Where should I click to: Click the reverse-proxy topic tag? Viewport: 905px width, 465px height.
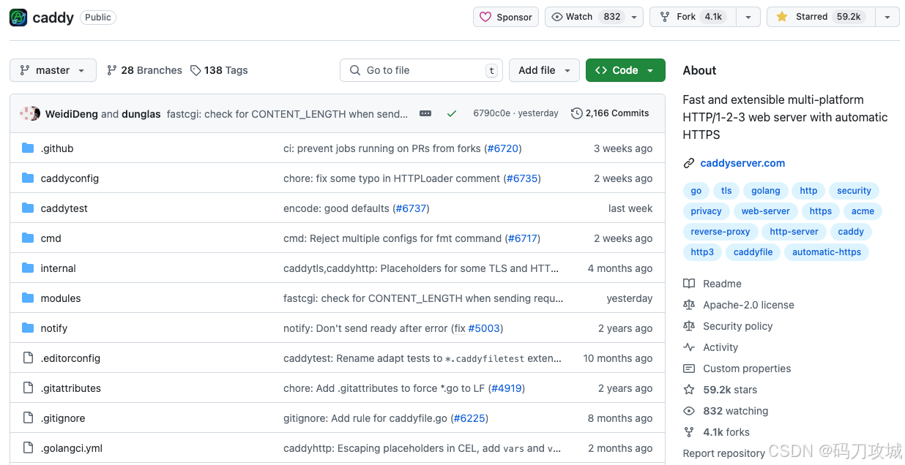(x=720, y=232)
